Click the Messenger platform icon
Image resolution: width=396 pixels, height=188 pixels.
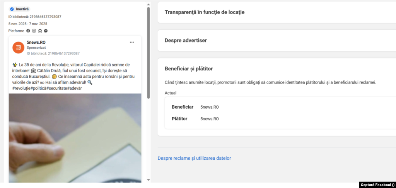click(46, 31)
